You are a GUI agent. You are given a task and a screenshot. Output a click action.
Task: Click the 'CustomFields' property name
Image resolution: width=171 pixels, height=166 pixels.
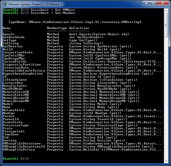15,61
